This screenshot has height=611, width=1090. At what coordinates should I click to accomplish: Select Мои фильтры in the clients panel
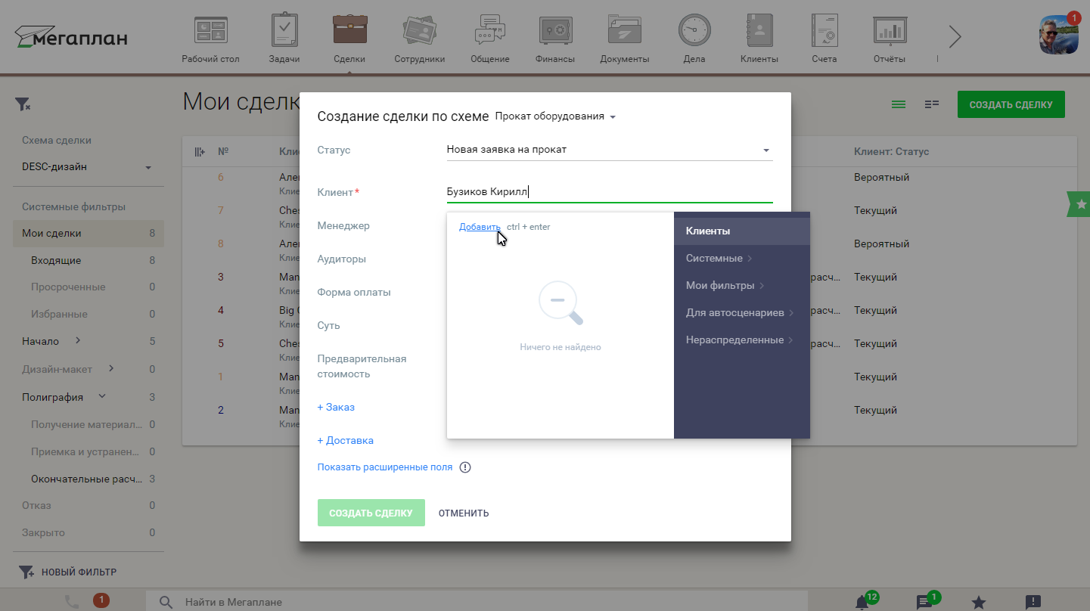[x=725, y=286]
